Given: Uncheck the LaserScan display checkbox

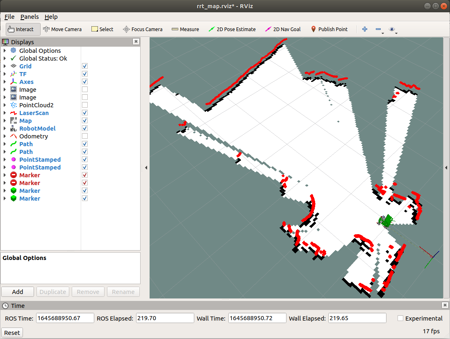Looking at the screenshot, I should click(85, 113).
